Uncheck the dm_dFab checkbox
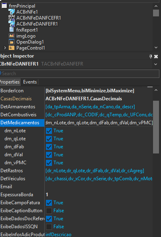Viewport: 161px width, 237px height. 49,147
